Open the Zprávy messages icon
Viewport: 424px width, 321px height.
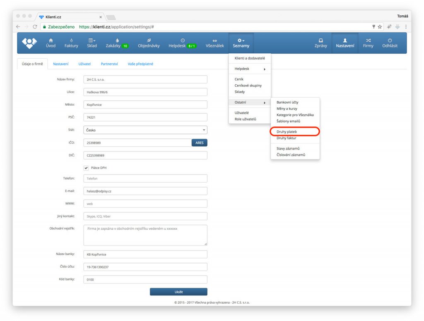(x=320, y=43)
